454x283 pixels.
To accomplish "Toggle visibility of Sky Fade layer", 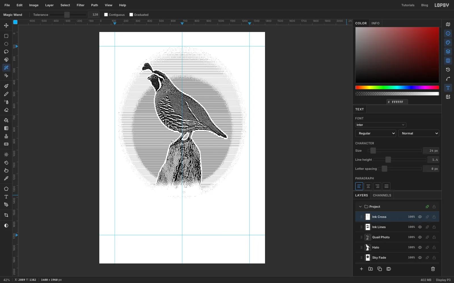I will [420, 258].
